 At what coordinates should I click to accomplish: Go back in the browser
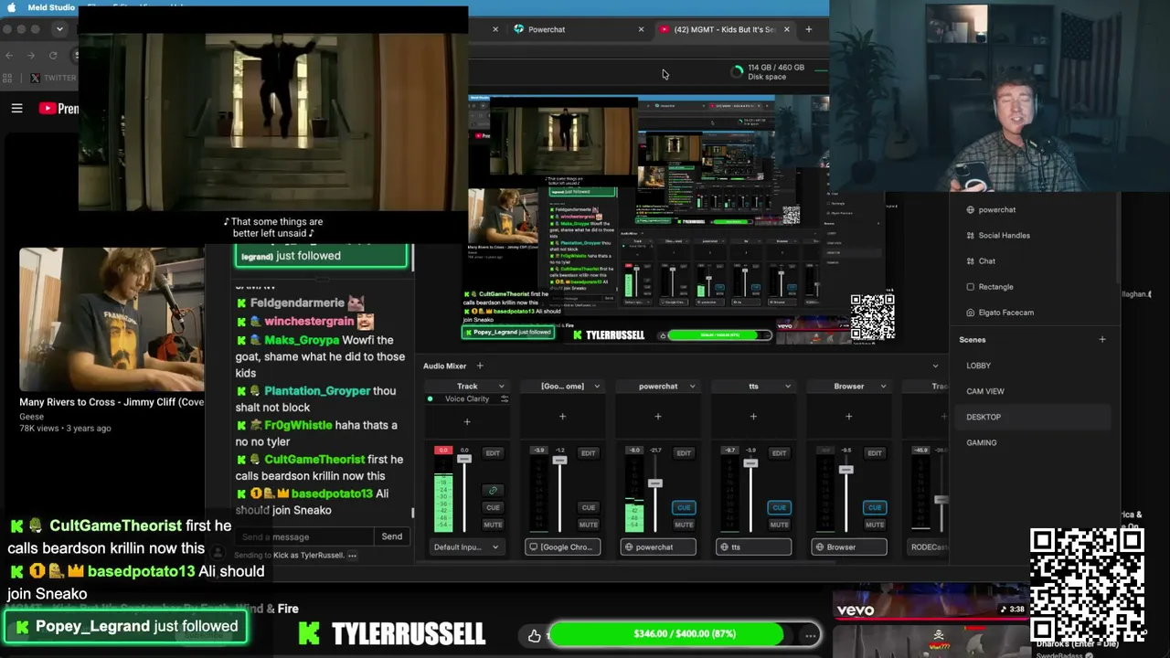(9, 55)
